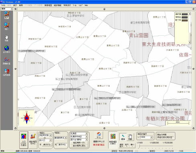Click the home icon button in bottom panel

(99, 135)
